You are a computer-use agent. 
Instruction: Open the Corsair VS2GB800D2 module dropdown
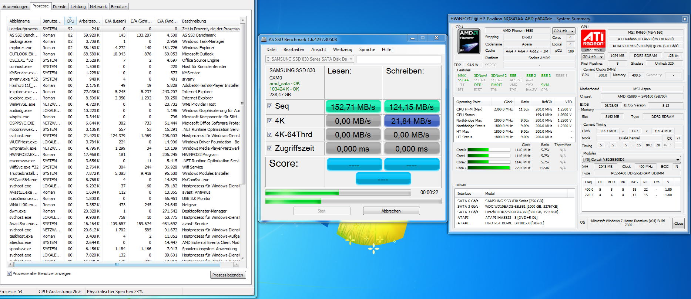631,160
